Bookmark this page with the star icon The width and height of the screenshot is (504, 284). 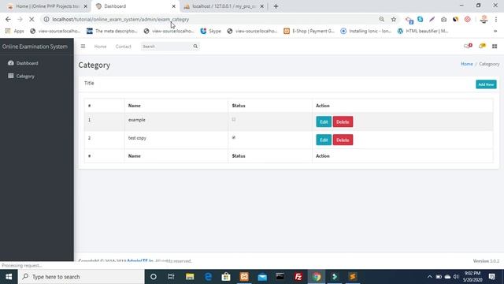pyautogui.click(x=394, y=19)
